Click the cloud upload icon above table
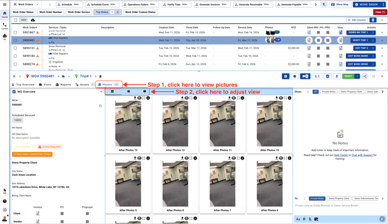Image resolution: width=388 pixels, height=224 pixels. click(32, 20)
